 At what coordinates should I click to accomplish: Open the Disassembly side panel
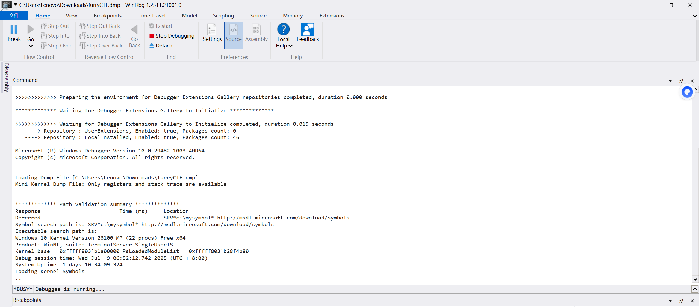7,77
